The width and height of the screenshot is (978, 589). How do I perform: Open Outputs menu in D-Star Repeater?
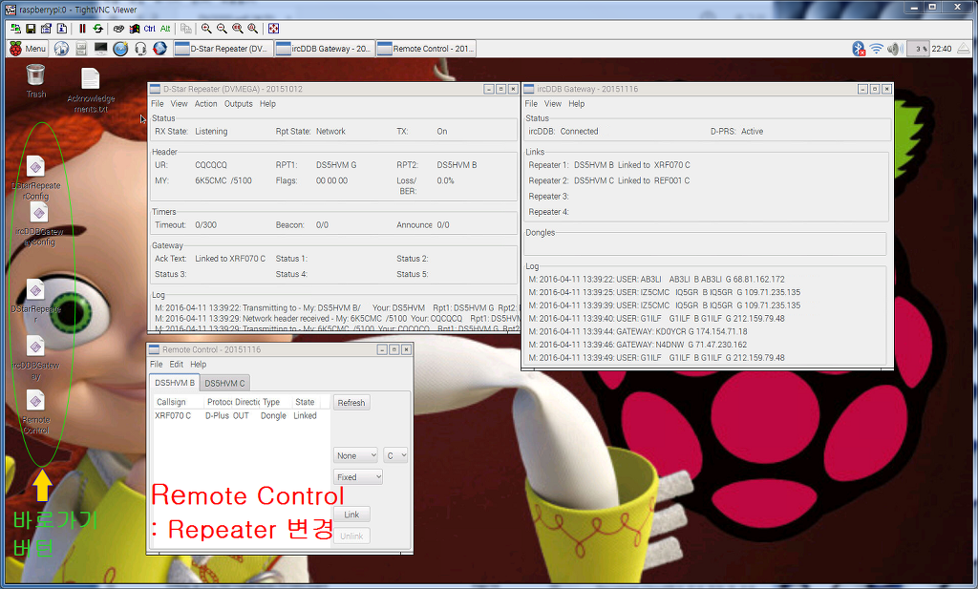click(238, 103)
